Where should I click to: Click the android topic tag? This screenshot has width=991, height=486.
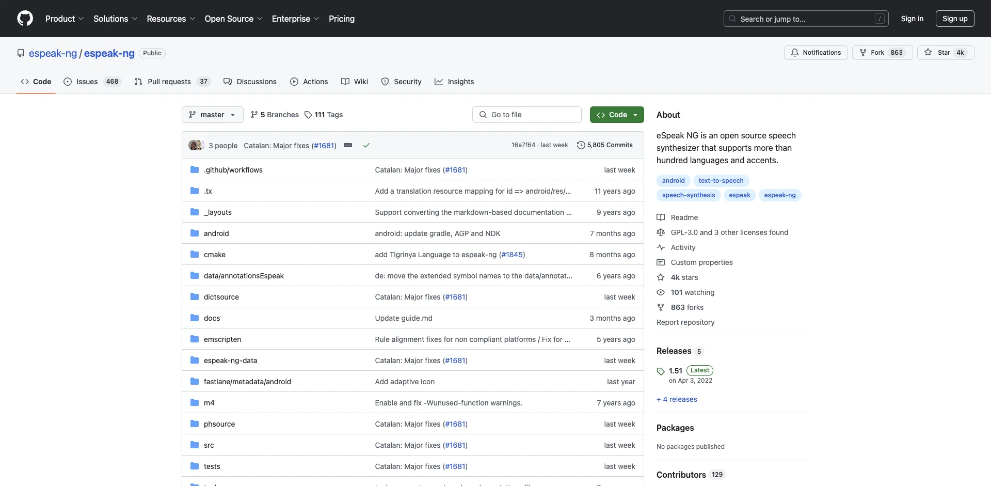click(673, 181)
